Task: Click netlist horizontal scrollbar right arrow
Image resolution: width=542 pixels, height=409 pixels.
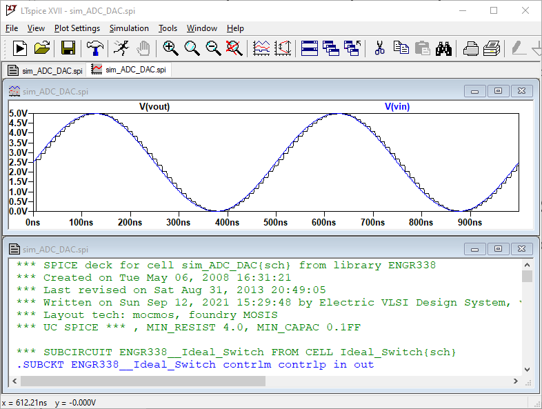Action: 515,381
